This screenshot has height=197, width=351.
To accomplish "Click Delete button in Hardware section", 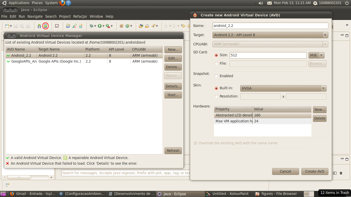I will pos(320,118).
